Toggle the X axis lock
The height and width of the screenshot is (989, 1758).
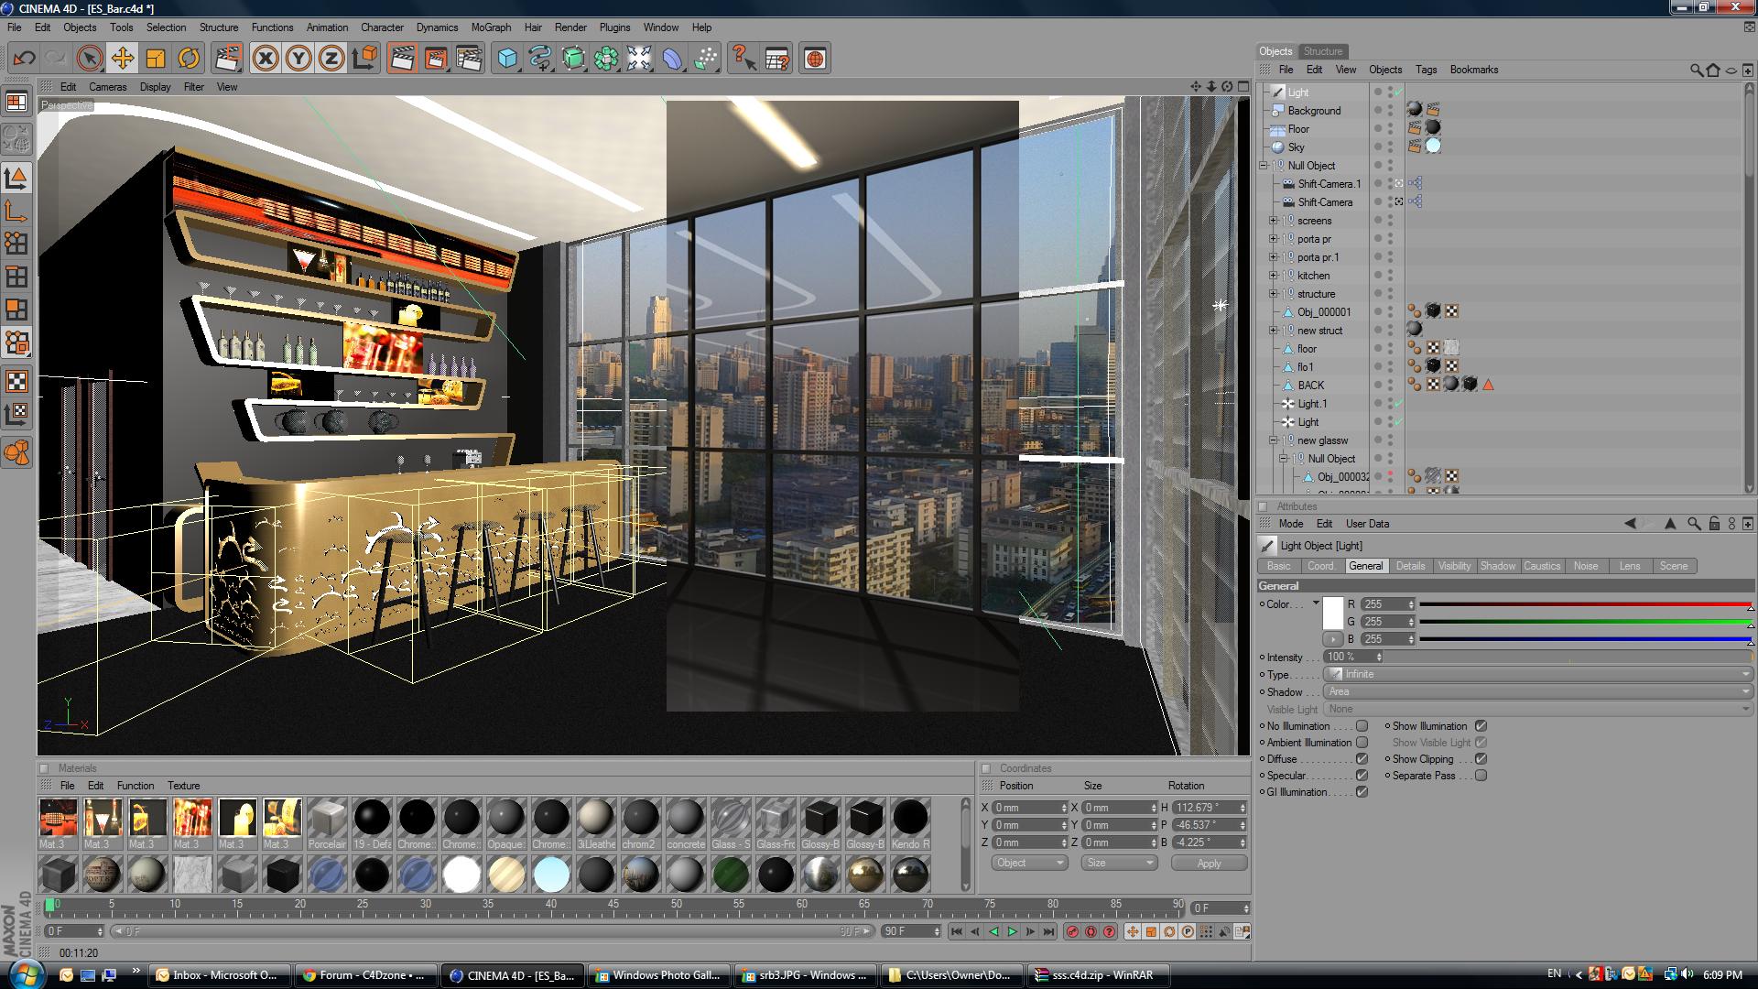(266, 59)
